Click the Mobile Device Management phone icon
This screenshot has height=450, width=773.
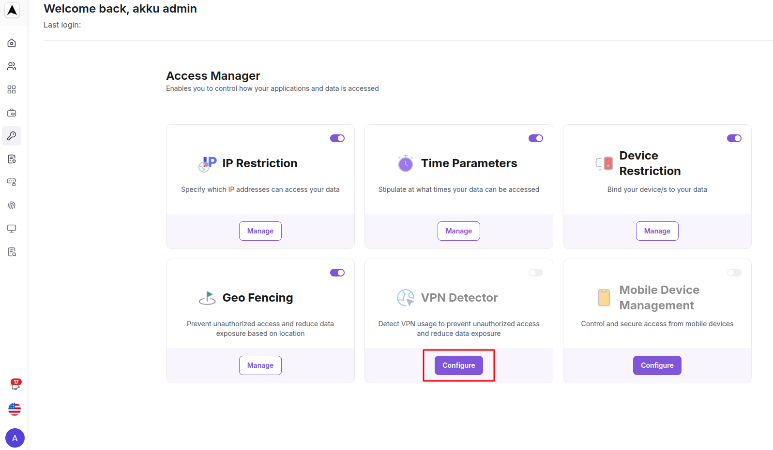pos(604,298)
